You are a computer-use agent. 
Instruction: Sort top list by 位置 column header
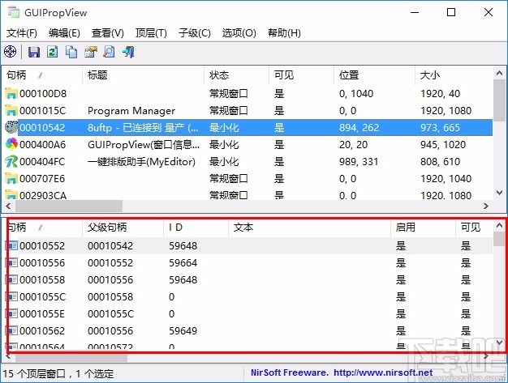(375, 75)
